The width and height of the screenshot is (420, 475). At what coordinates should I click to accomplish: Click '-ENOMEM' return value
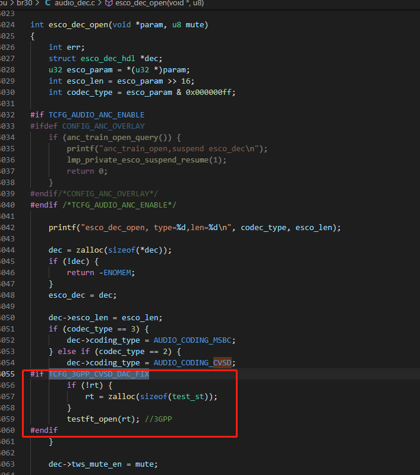pos(115,273)
